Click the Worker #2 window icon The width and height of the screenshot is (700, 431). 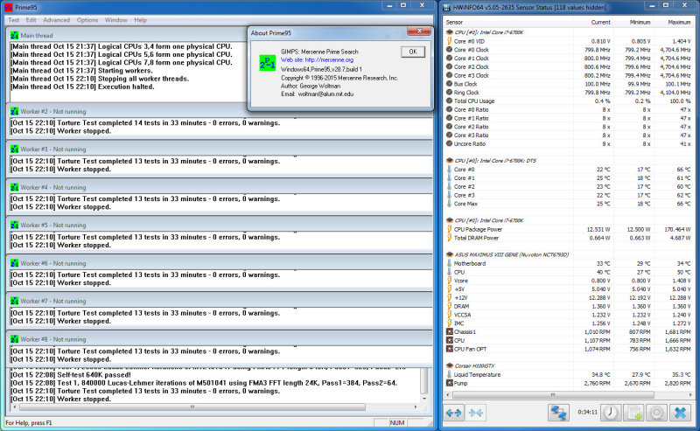click(14, 112)
